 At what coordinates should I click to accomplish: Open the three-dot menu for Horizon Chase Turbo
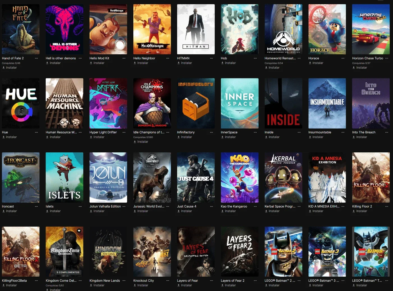pyautogui.click(x=387, y=58)
